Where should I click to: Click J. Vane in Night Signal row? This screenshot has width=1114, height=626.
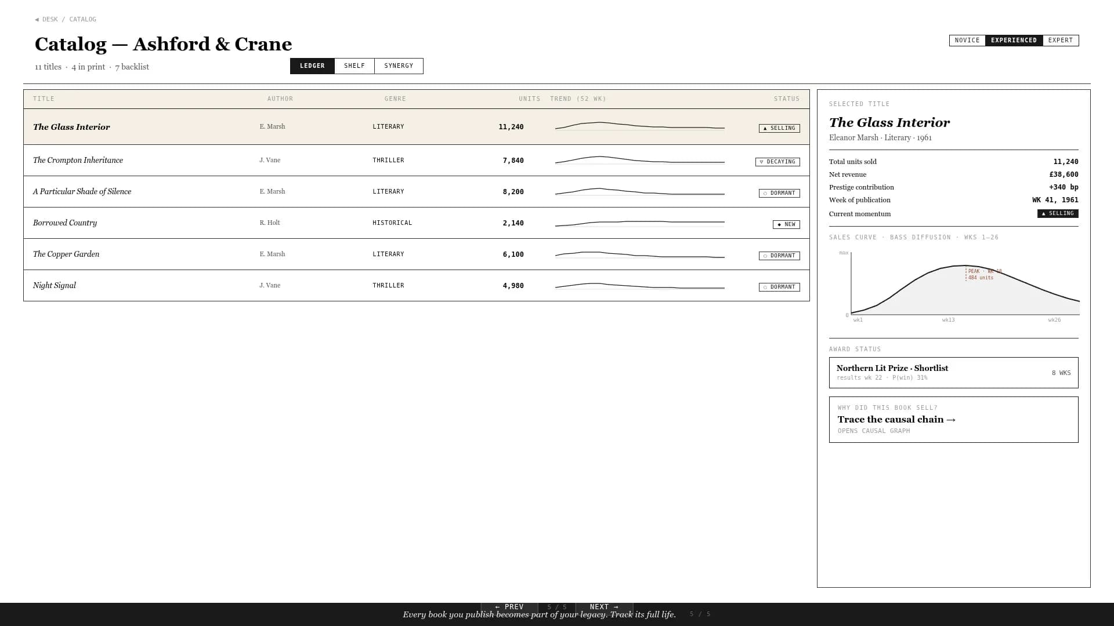270,285
